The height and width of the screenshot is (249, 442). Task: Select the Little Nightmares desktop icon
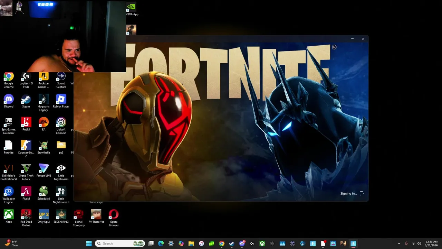pyautogui.click(x=61, y=172)
